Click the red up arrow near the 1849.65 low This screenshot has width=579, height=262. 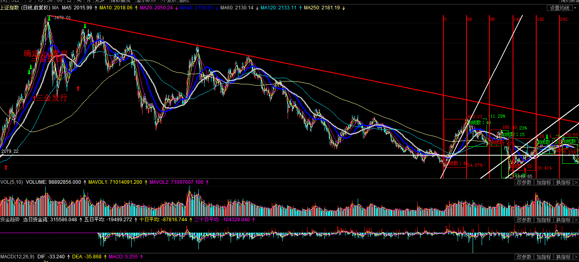[525, 171]
